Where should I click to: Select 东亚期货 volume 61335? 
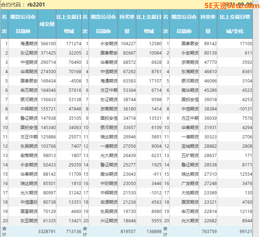click(49, 221)
